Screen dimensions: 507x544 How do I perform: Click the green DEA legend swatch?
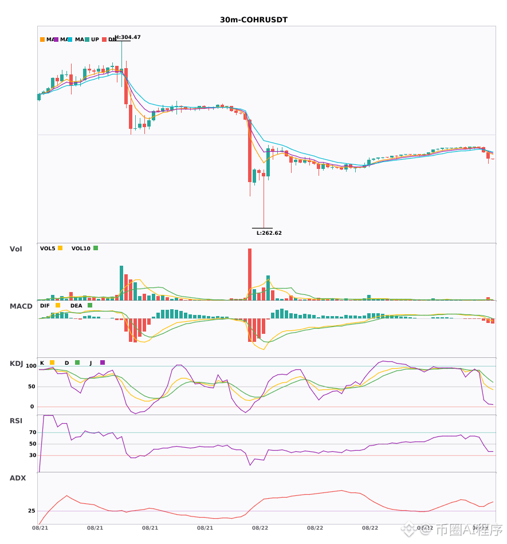(90, 305)
